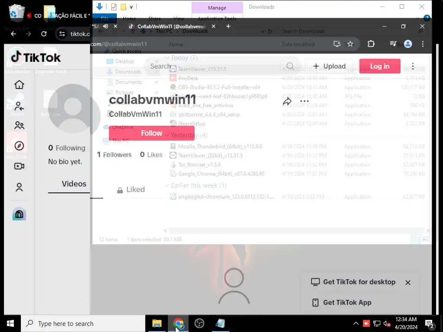Click the share arrow on collabvmwin11 profile

point(287,101)
